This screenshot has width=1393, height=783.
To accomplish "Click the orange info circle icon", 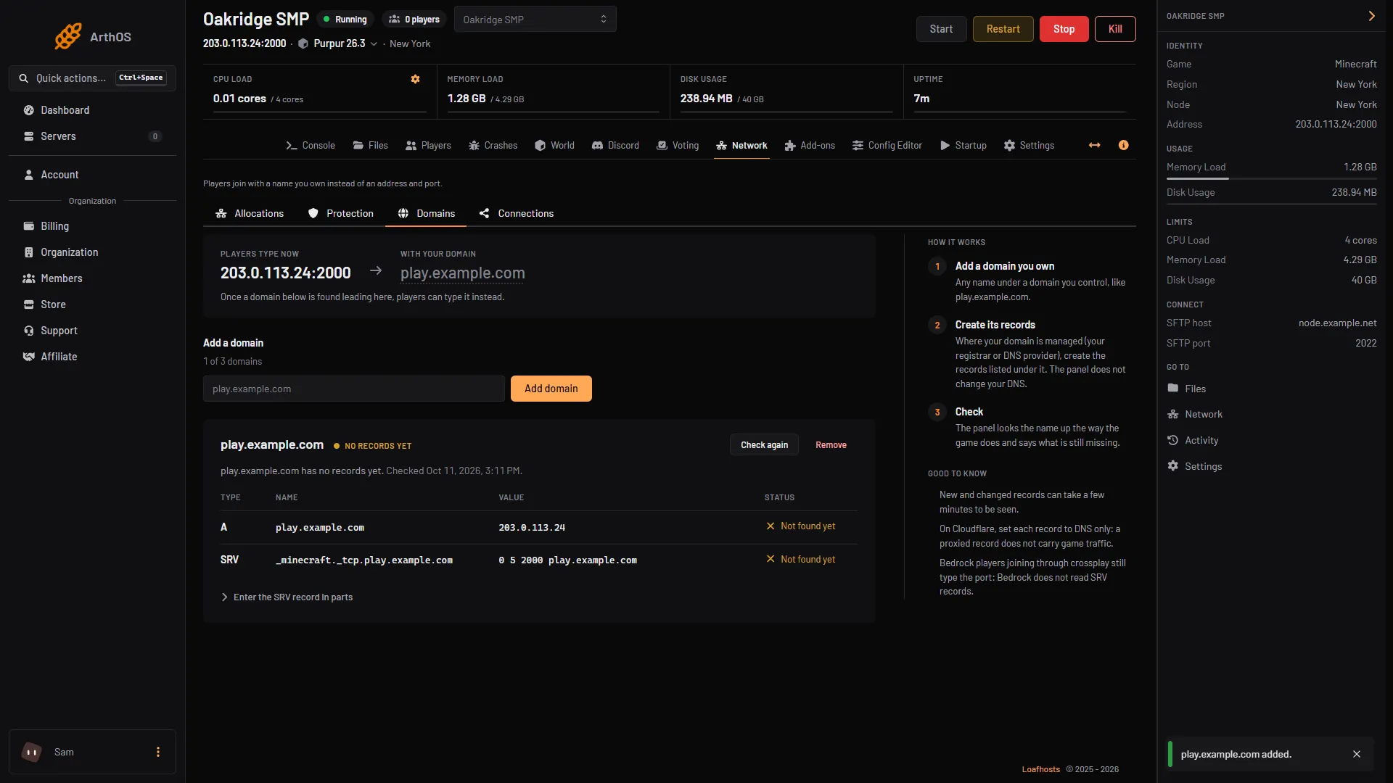I will (x=1123, y=146).
